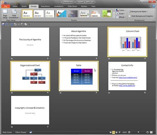Viewport: 157px width, 135px height.
Task: Select the Organizational Chart slide
Action: tap(30, 76)
